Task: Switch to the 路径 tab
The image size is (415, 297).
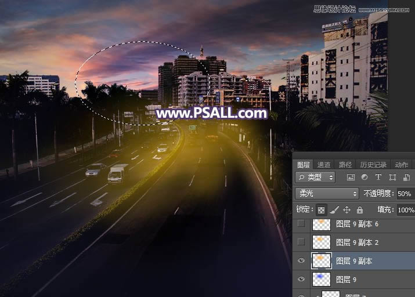Action: [345, 165]
